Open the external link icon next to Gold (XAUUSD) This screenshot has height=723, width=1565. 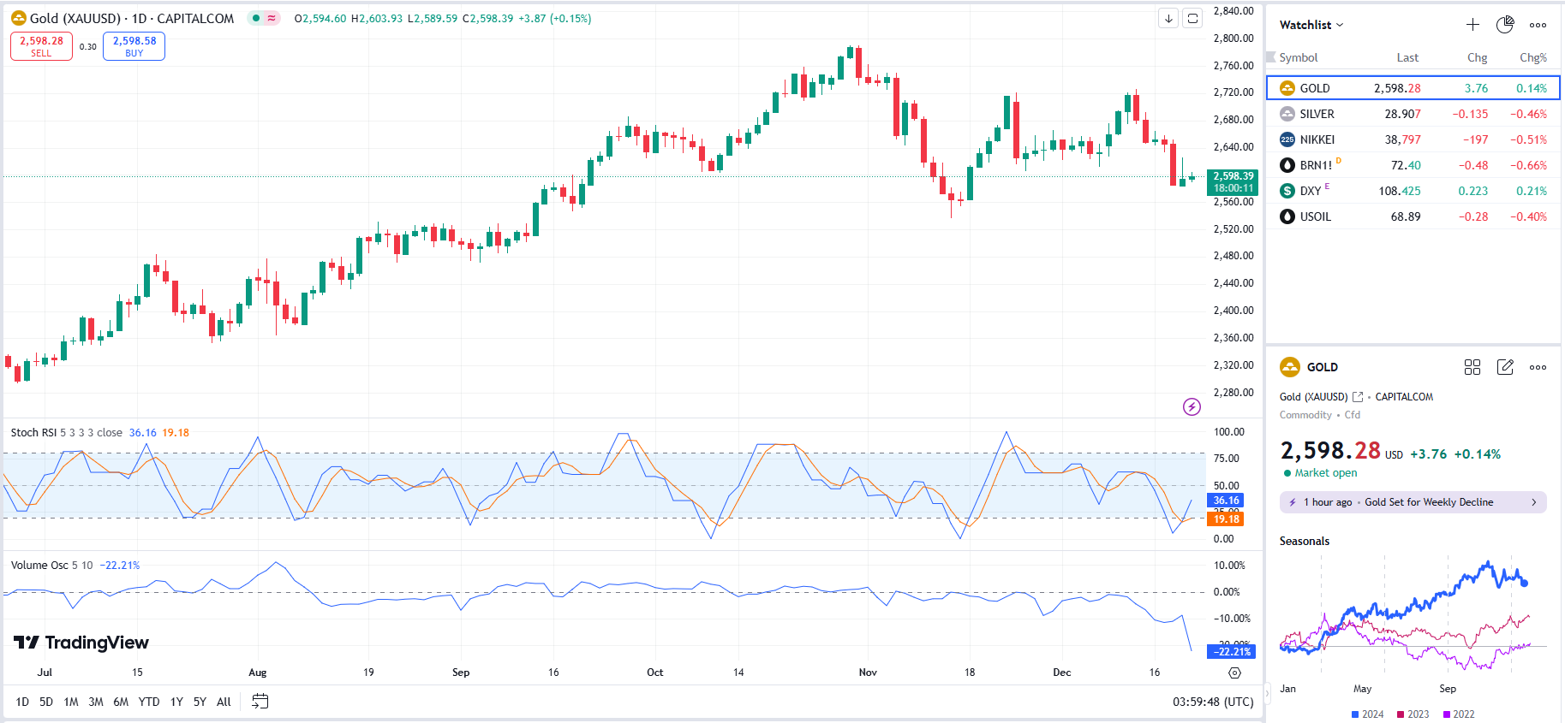tap(1357, 397)
